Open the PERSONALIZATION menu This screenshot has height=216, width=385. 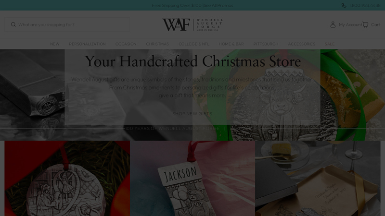(88, 44)
